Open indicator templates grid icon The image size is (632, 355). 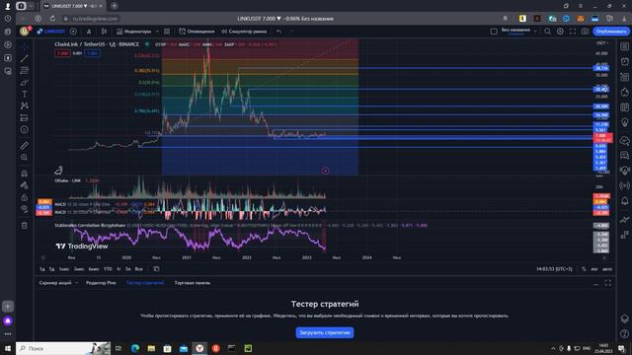(167, 31)
